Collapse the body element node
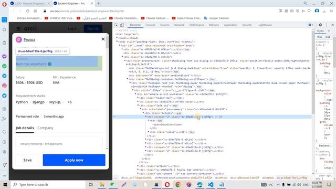The width and height of the screenshot is (336, 189). point(117,42)
